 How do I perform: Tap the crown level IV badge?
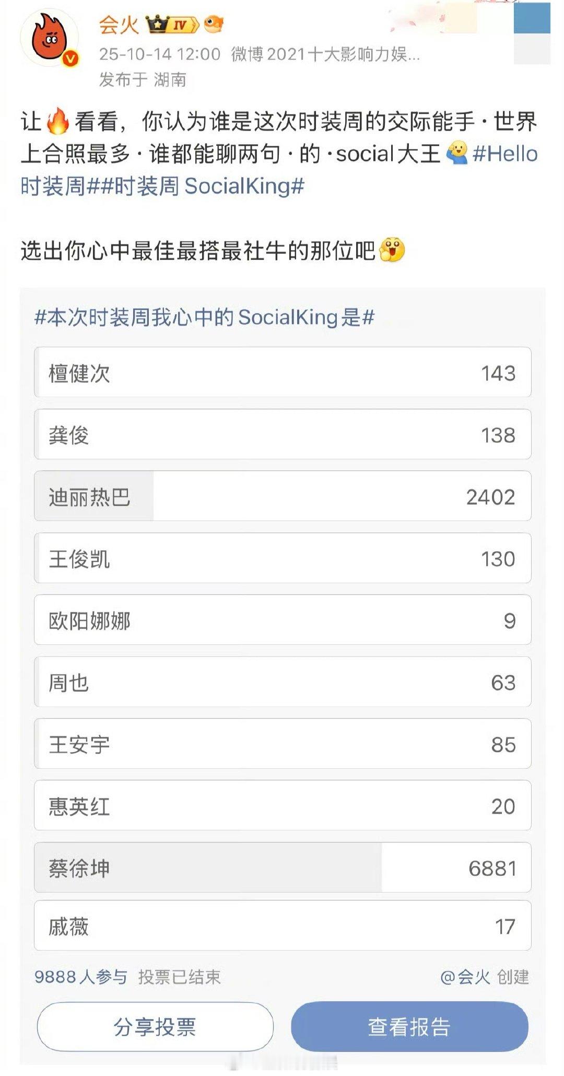pos(172,25)
